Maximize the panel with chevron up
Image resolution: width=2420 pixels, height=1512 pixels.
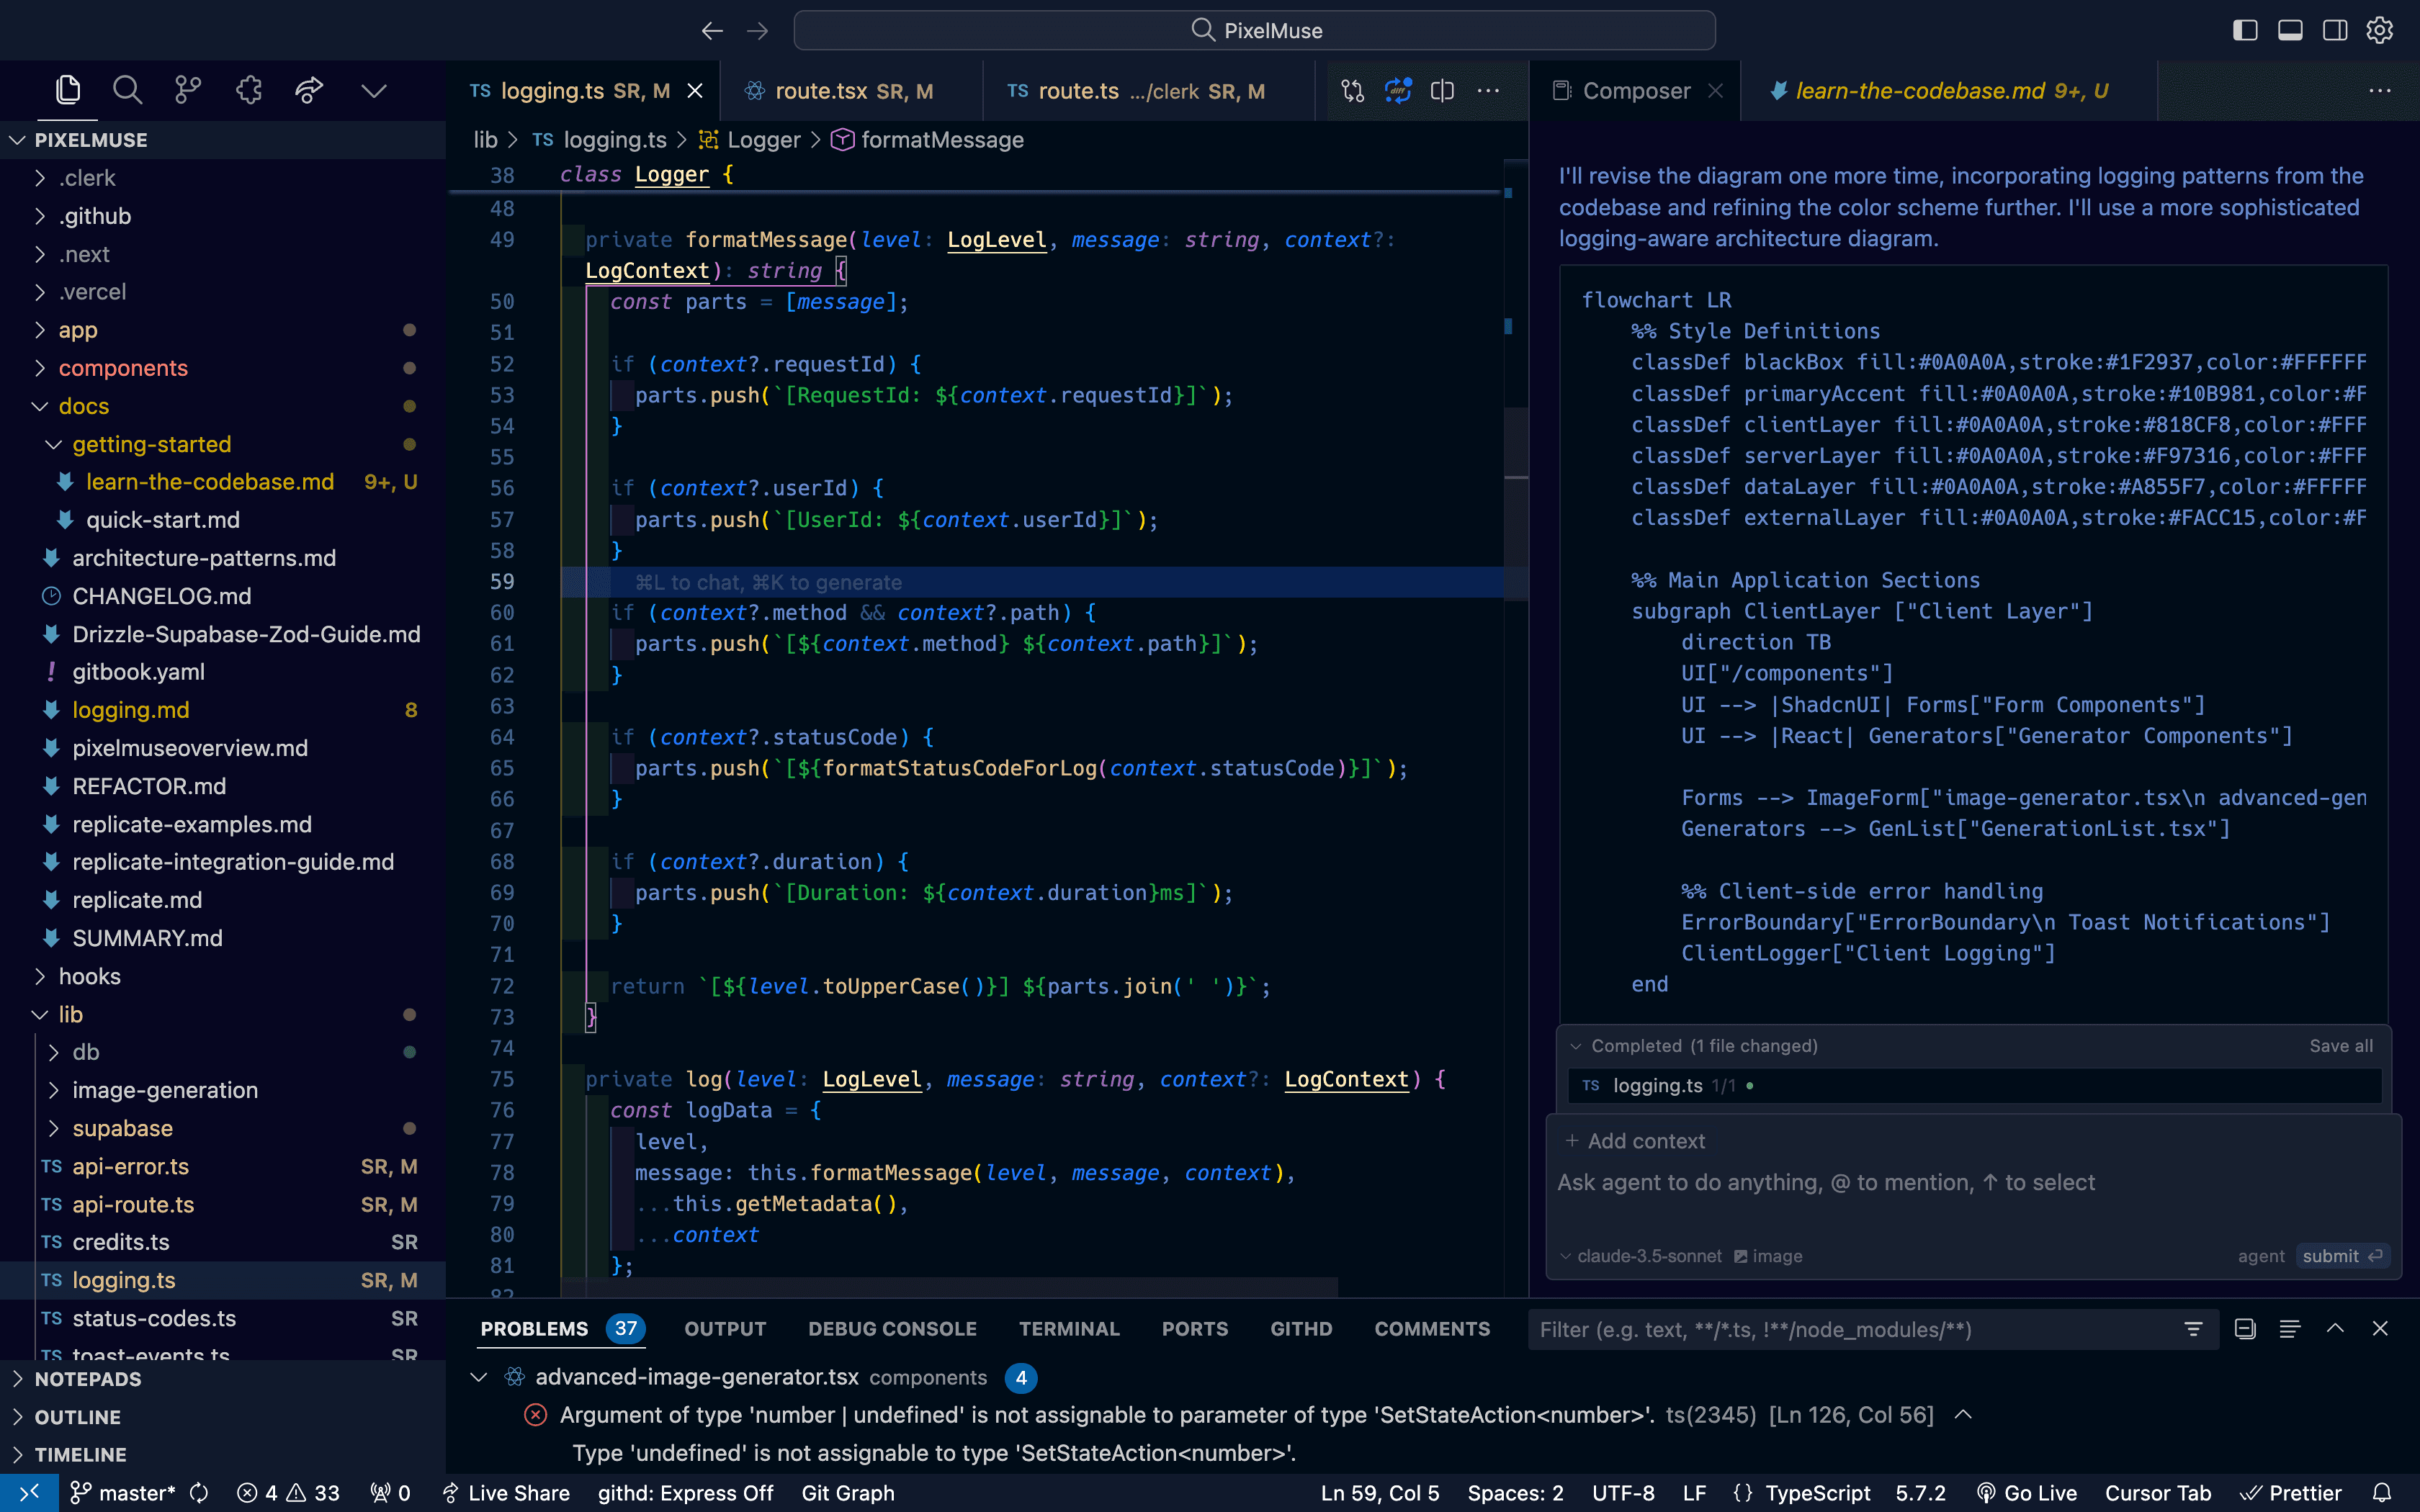(x=2335, y=1329)
